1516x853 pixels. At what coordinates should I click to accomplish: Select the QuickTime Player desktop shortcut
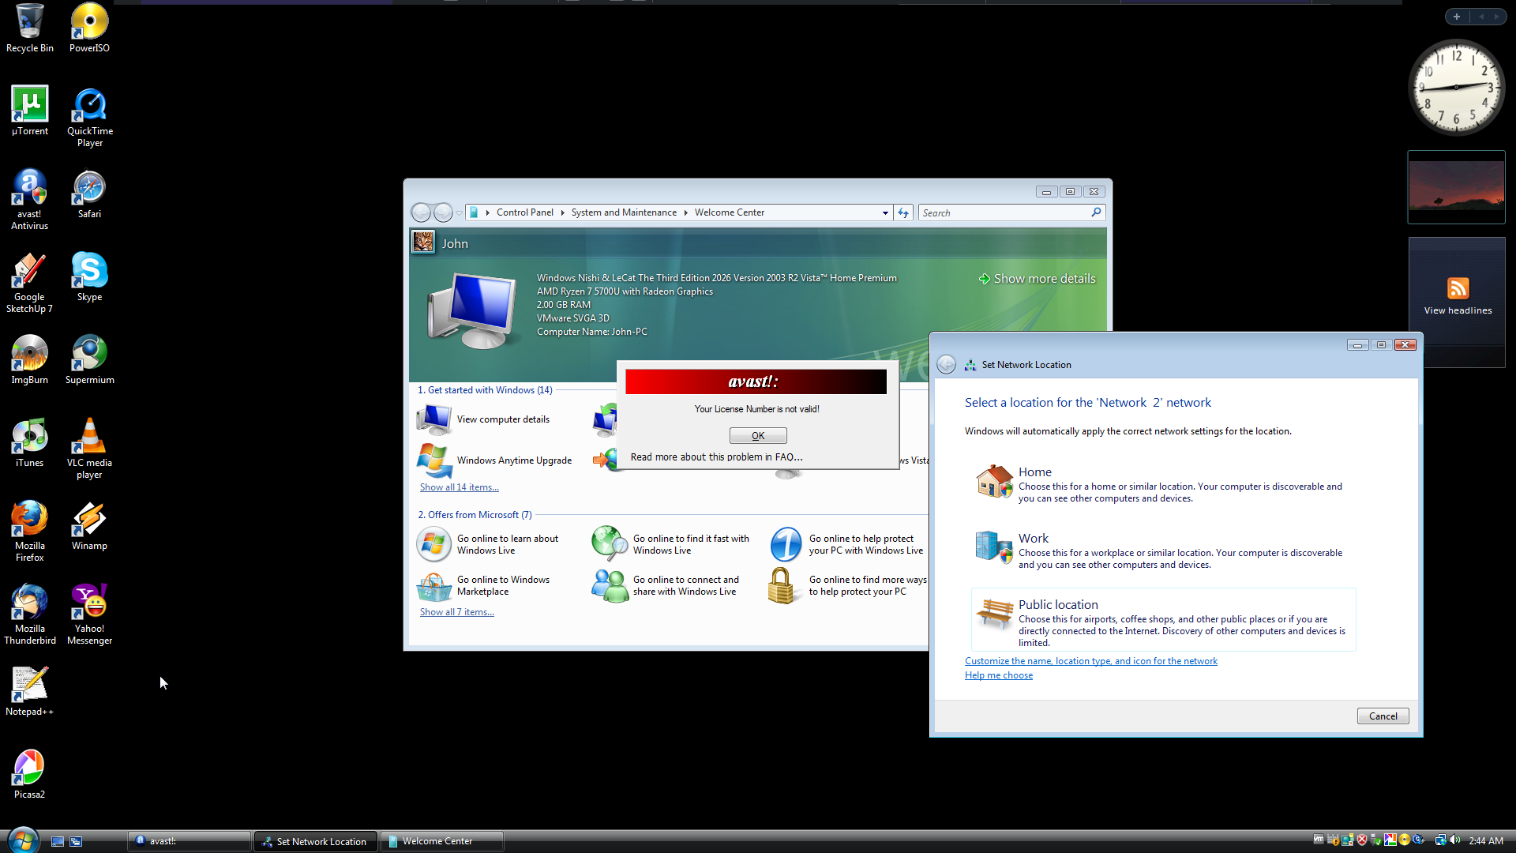click(x=89, y=117)
